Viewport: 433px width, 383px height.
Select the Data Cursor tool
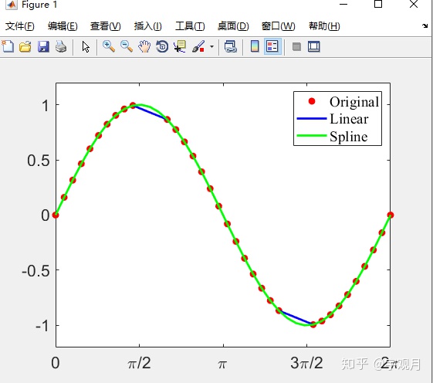[x=180, y=46]
